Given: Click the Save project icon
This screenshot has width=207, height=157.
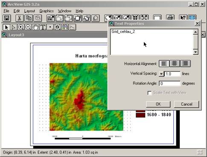Looking at the screenshot, I should (7, 18).
